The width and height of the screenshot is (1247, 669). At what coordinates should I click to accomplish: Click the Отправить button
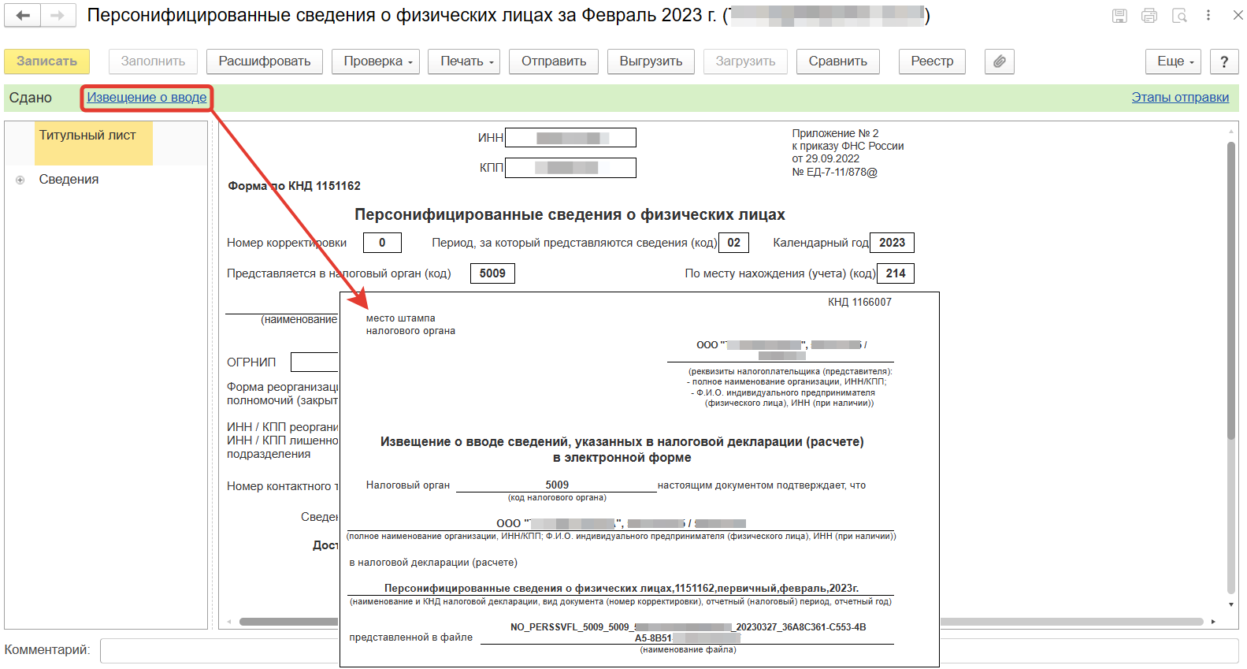point(554,61)
